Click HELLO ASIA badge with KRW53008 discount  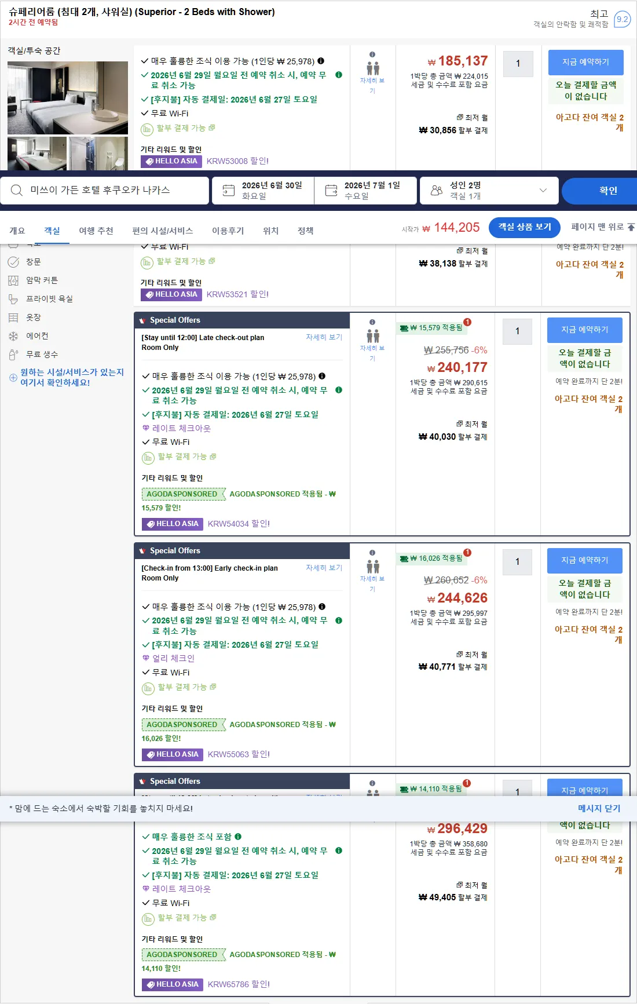[x=171, y=161]
